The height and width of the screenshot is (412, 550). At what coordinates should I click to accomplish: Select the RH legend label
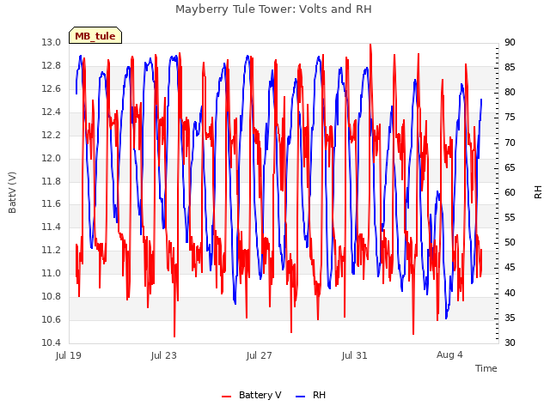319,395
